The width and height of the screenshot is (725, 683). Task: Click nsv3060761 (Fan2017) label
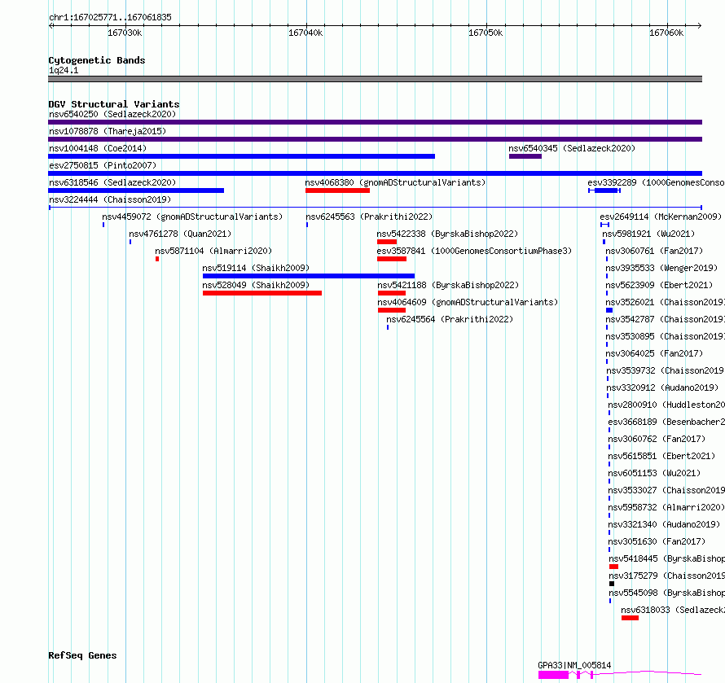[x=654, y=251]
